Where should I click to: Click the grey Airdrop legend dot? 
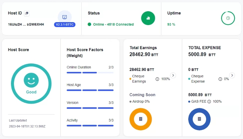130,102
